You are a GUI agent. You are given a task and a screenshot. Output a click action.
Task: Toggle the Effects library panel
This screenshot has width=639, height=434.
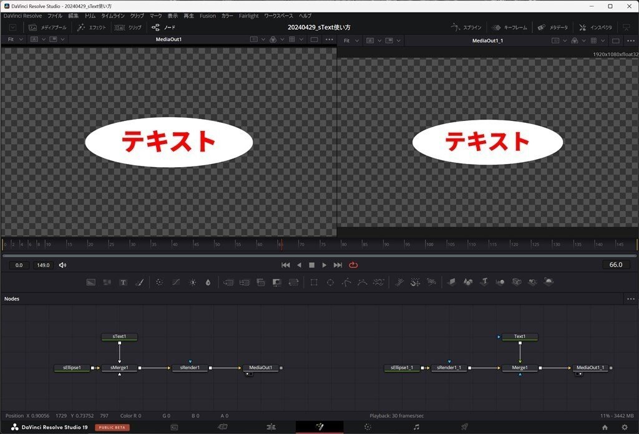click(x=92, y=27)
